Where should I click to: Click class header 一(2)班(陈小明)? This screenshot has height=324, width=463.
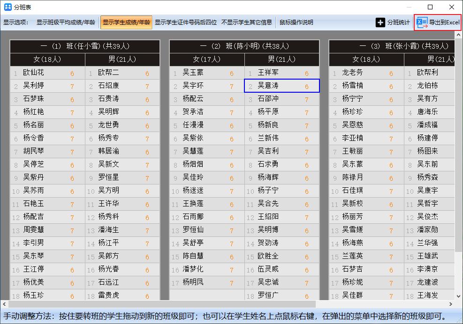pos(244,46)
